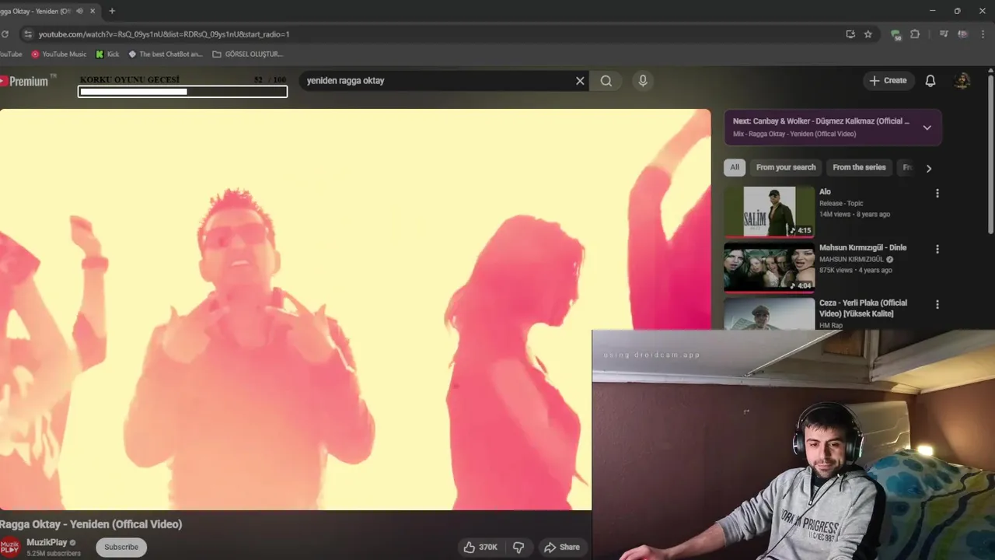Screen dimensions: 995x560
Task: Click the MAHSUN KIRMIZIGÜL channel name
Action: tap(852, 259)
